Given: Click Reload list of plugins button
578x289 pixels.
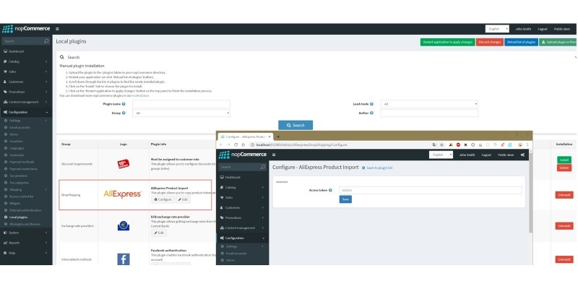Looking at the screenshot, I should [521, 42].
